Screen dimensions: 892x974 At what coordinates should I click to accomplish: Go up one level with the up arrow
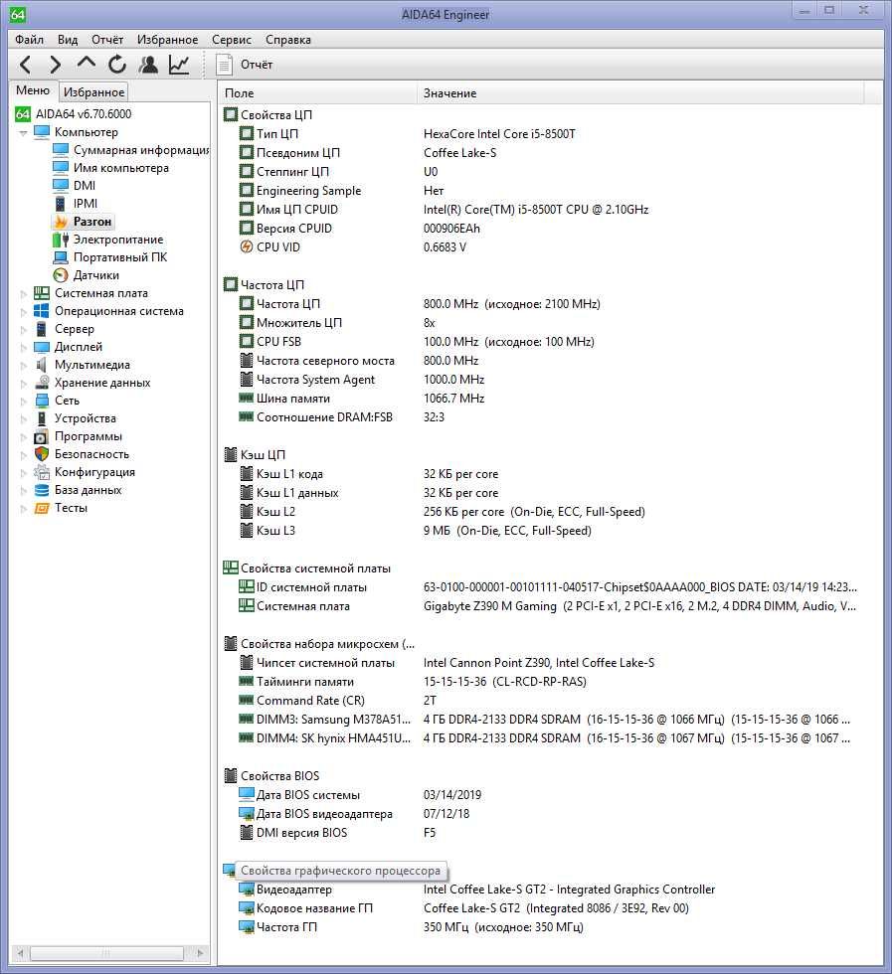tap(86, 64)
